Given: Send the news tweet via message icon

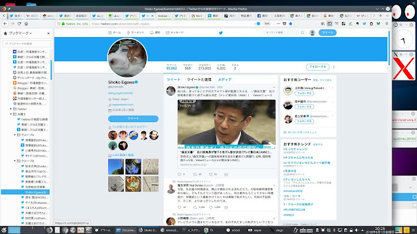Looking at the screenshot, I should tap(226, 174).
